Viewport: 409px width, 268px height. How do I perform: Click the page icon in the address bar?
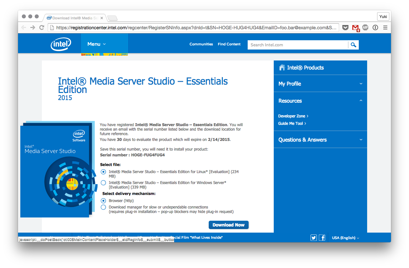[x=52, y=28]
